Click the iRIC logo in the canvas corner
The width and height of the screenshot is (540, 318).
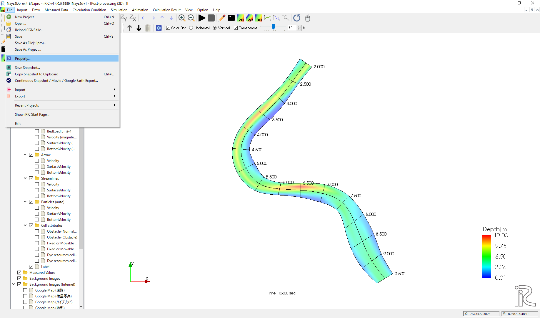tap(525, 296)
